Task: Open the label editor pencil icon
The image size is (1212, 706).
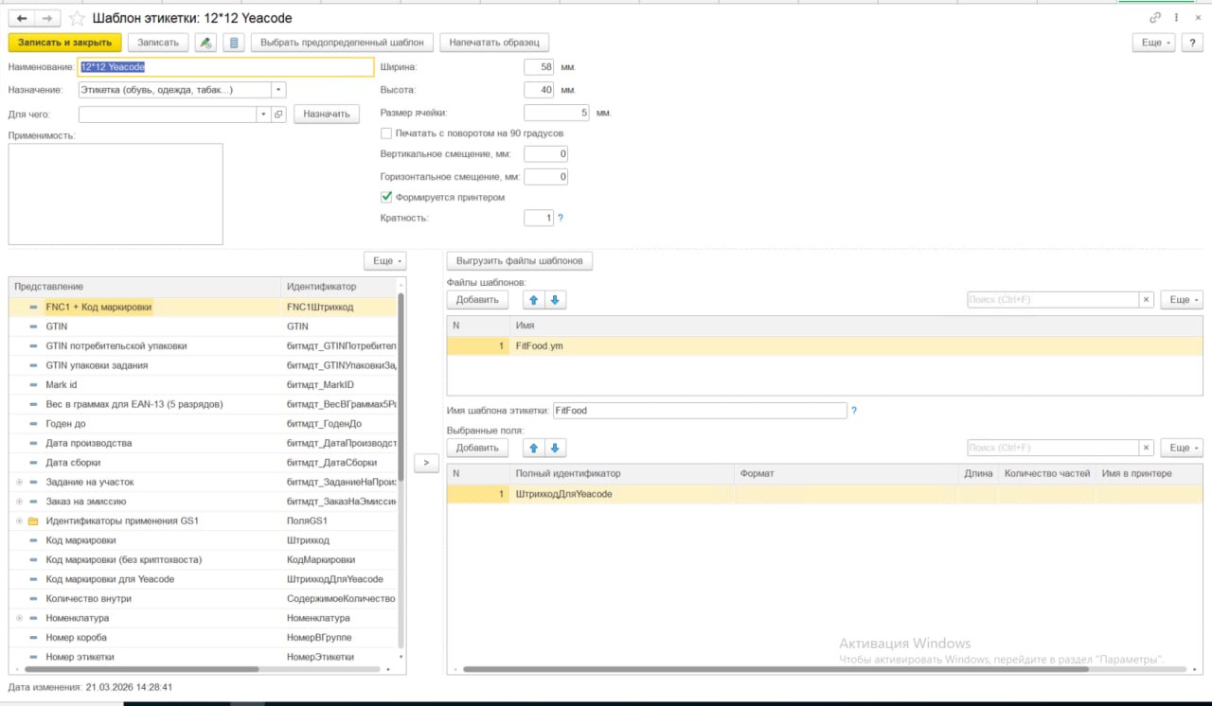Action: tap(205, 43)
